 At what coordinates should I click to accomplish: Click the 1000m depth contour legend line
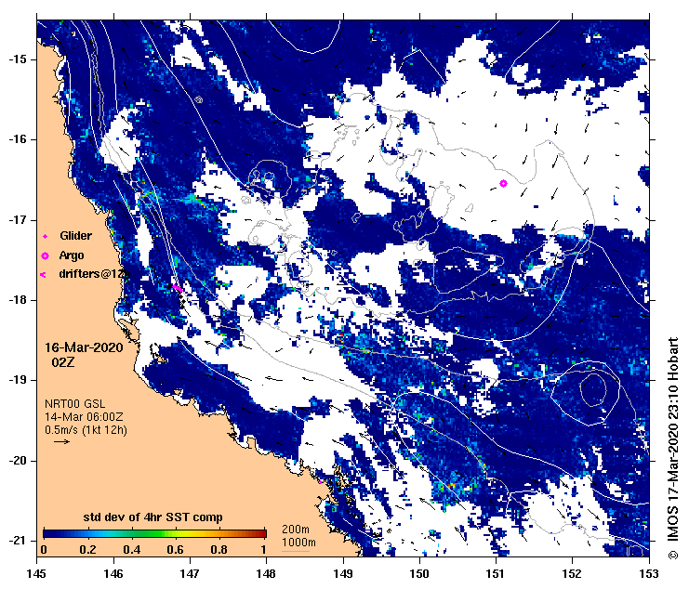pos(296,552)
